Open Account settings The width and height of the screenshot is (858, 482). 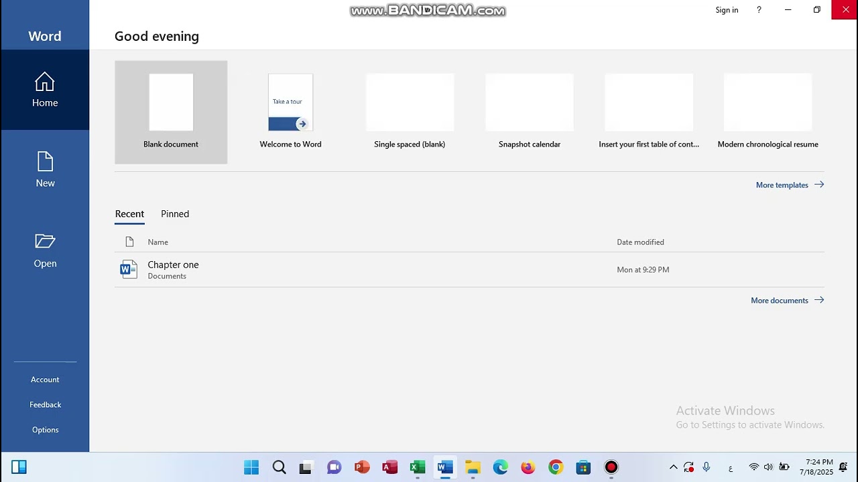pyautogui.click(x=45, y=380)
